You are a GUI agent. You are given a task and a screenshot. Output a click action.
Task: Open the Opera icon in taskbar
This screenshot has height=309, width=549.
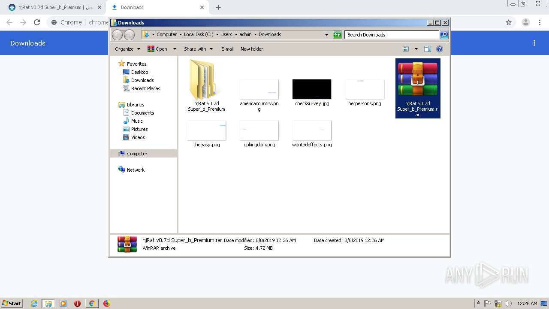tap(77, 303)
